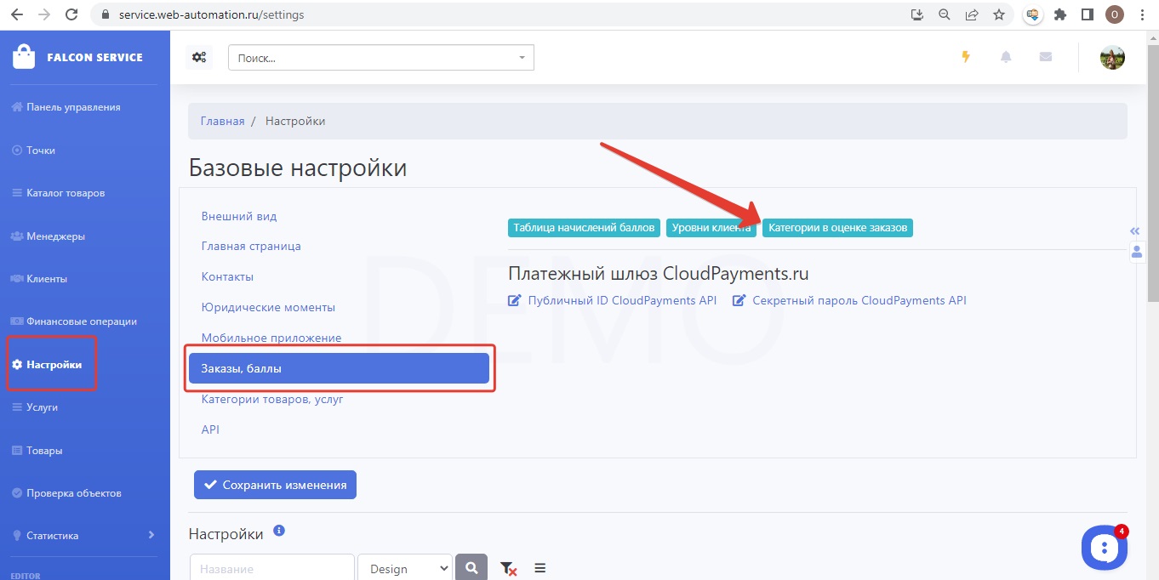Click the lightning bolt icon in header
Screen dimensions: 1159x580
coord(965,57)
